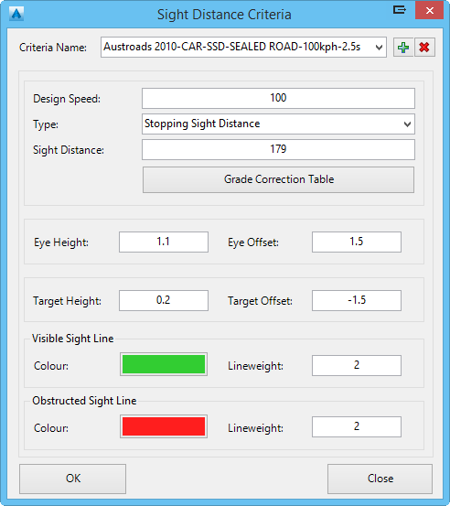Edit Visible Sight Line lineweight field
Screen dimensions: 450x506
[357, 365]
